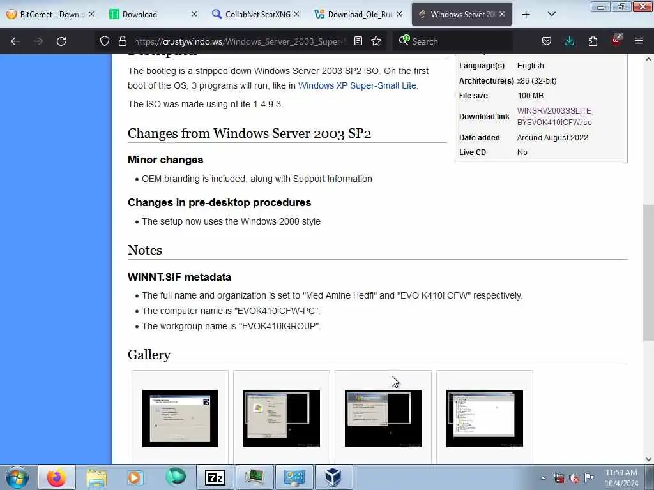The height and width of the screenshot is (490, 654).
Task: Reload the current page
Action: point(61,41)
